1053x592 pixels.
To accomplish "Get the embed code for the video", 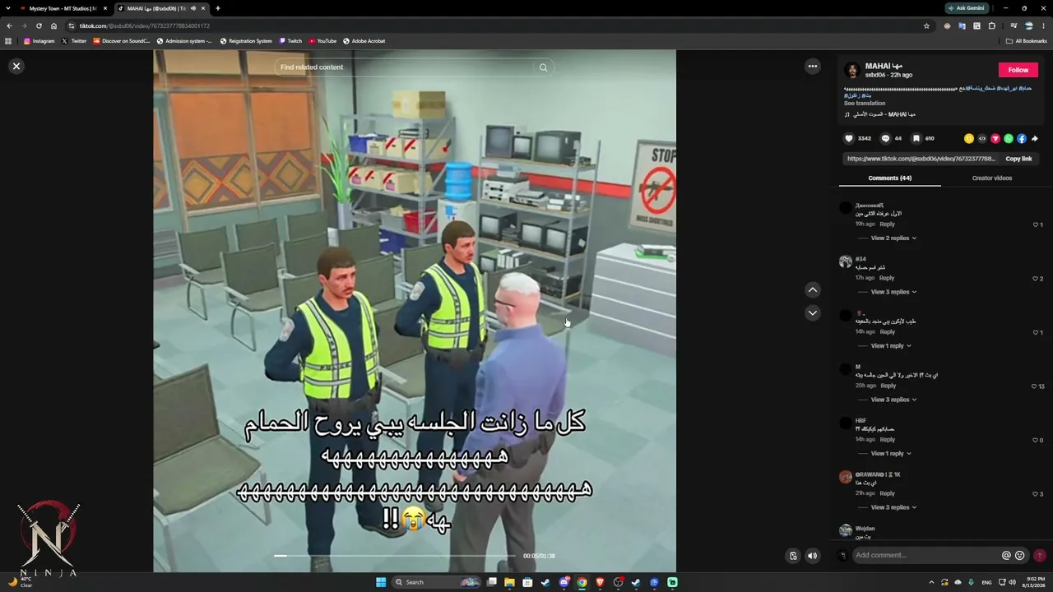I will click(982, 138).
